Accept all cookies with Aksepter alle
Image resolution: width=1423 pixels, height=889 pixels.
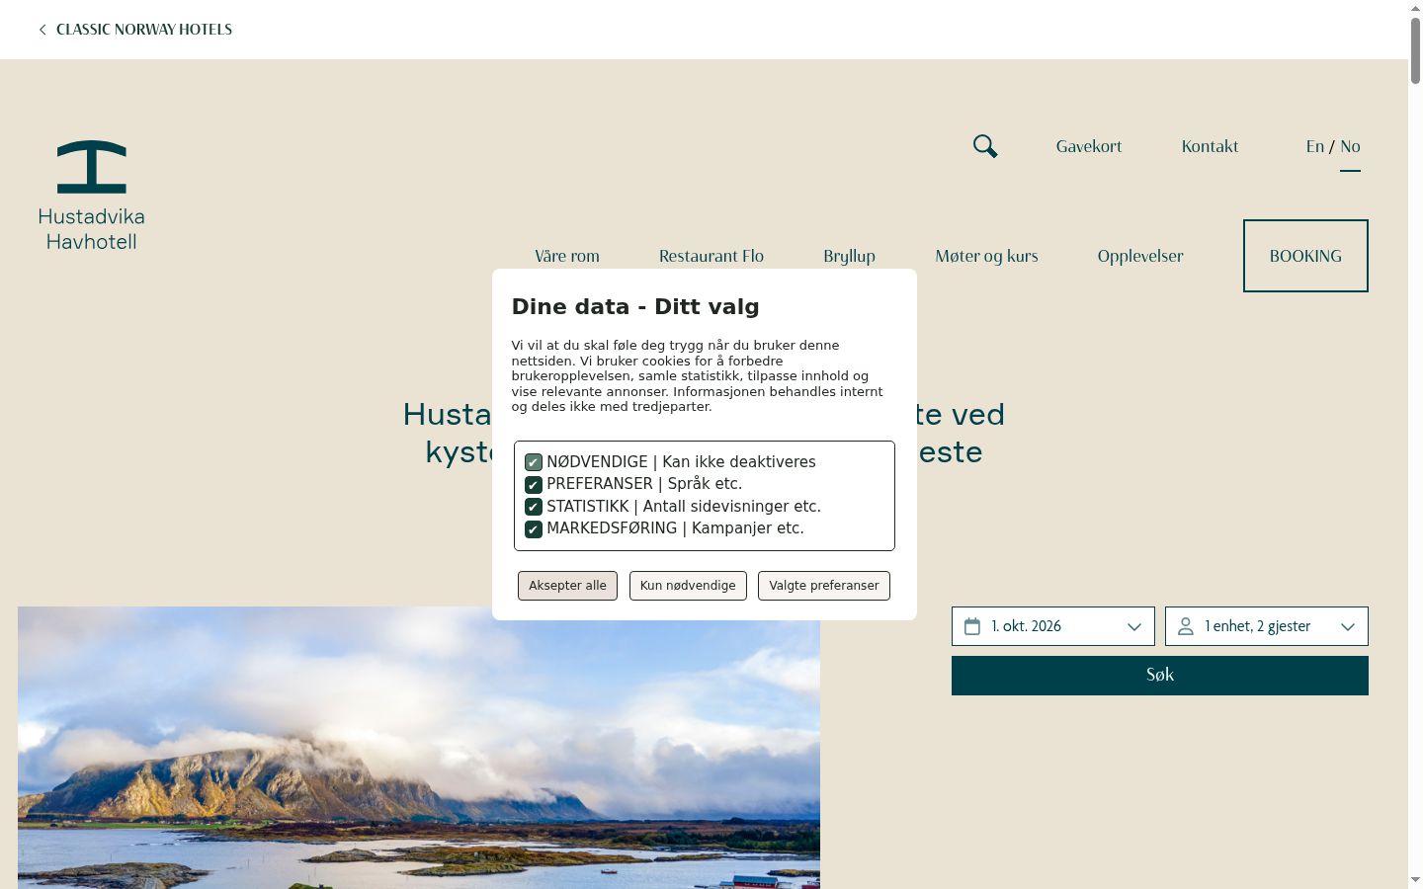(x=567, y=586)
